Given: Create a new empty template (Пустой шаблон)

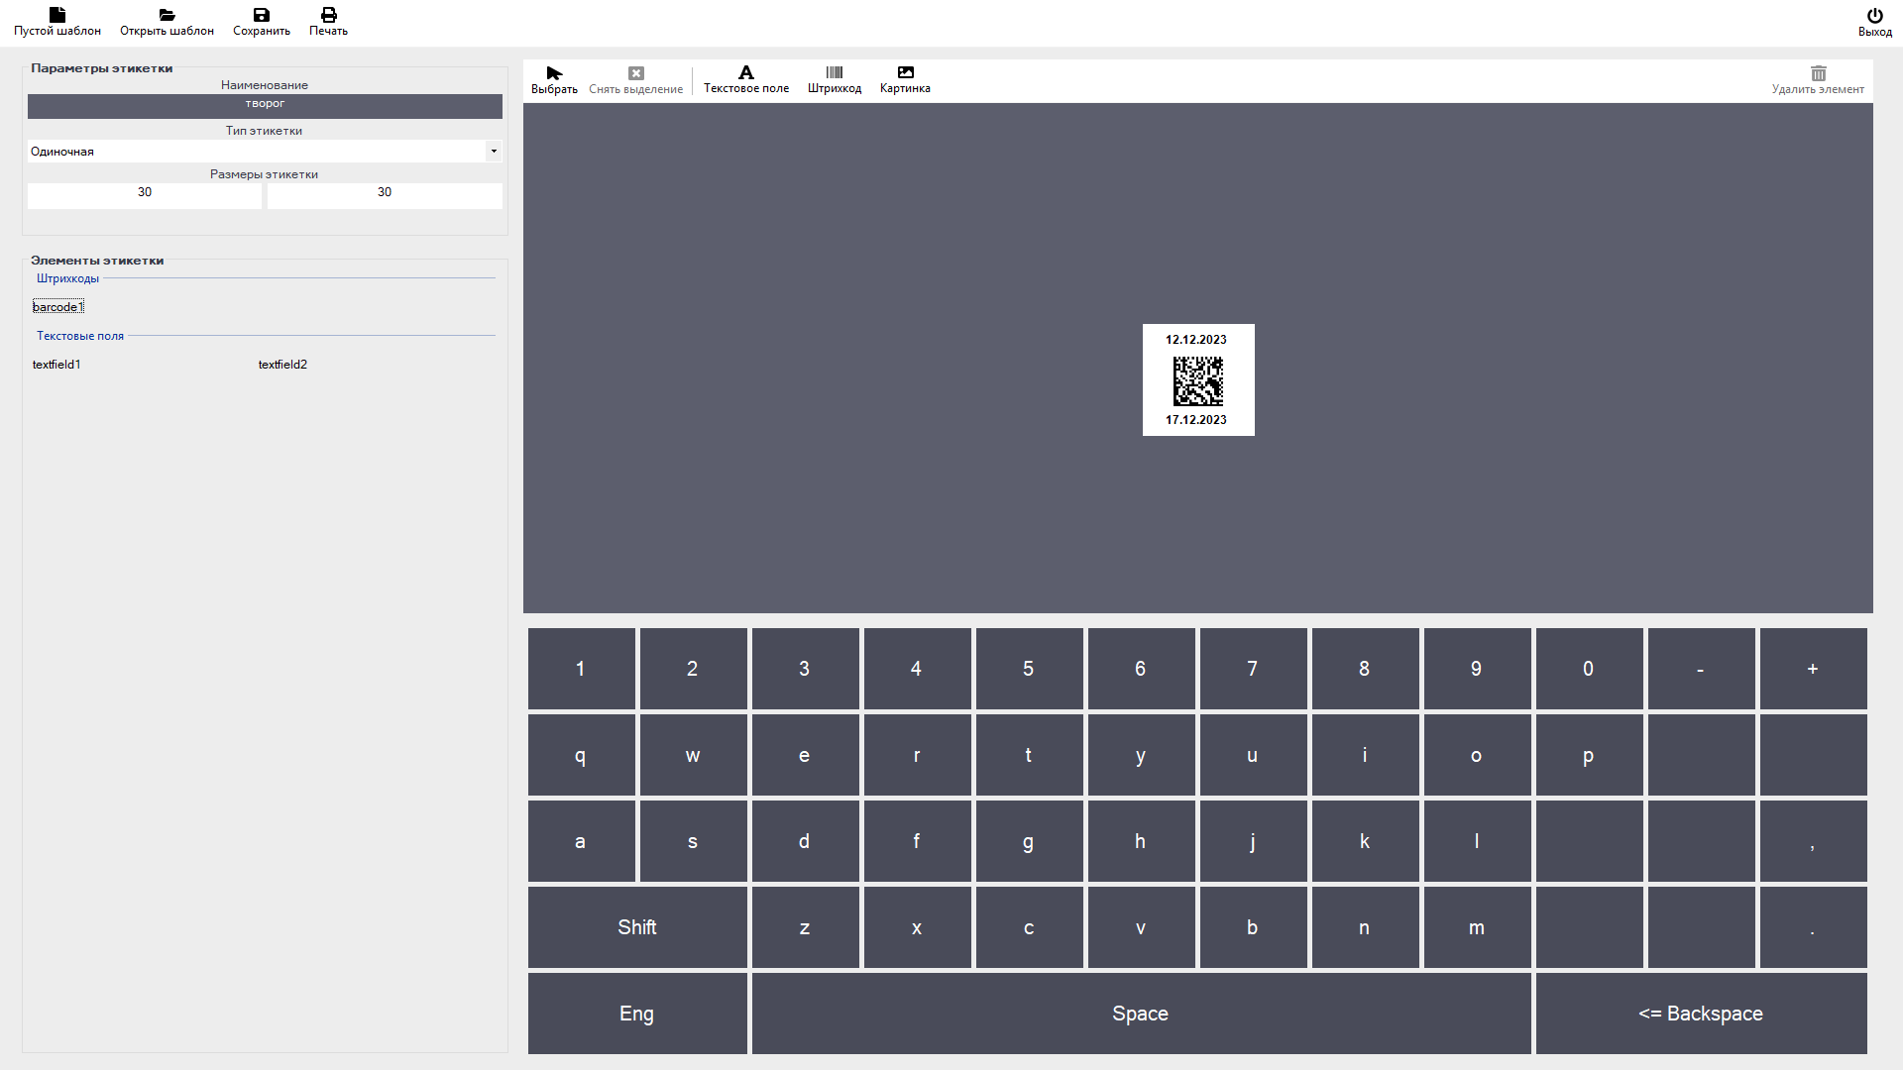Looking at the screenshot, I should (x=57, y=22).
